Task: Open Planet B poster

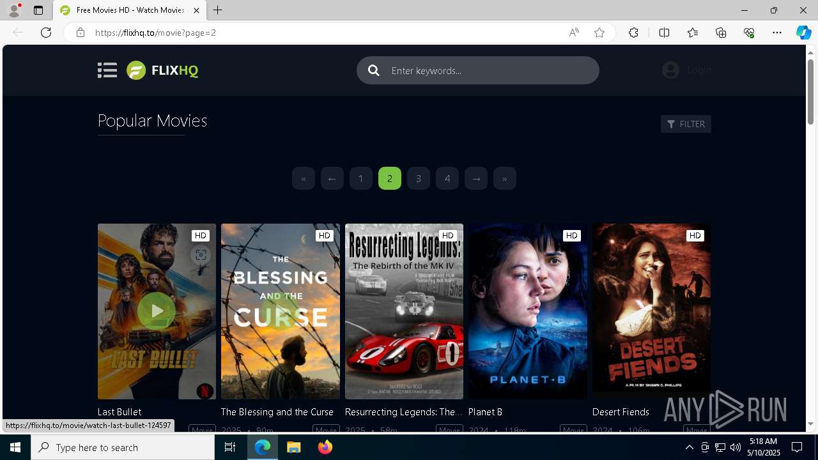Action: point(528,311)
